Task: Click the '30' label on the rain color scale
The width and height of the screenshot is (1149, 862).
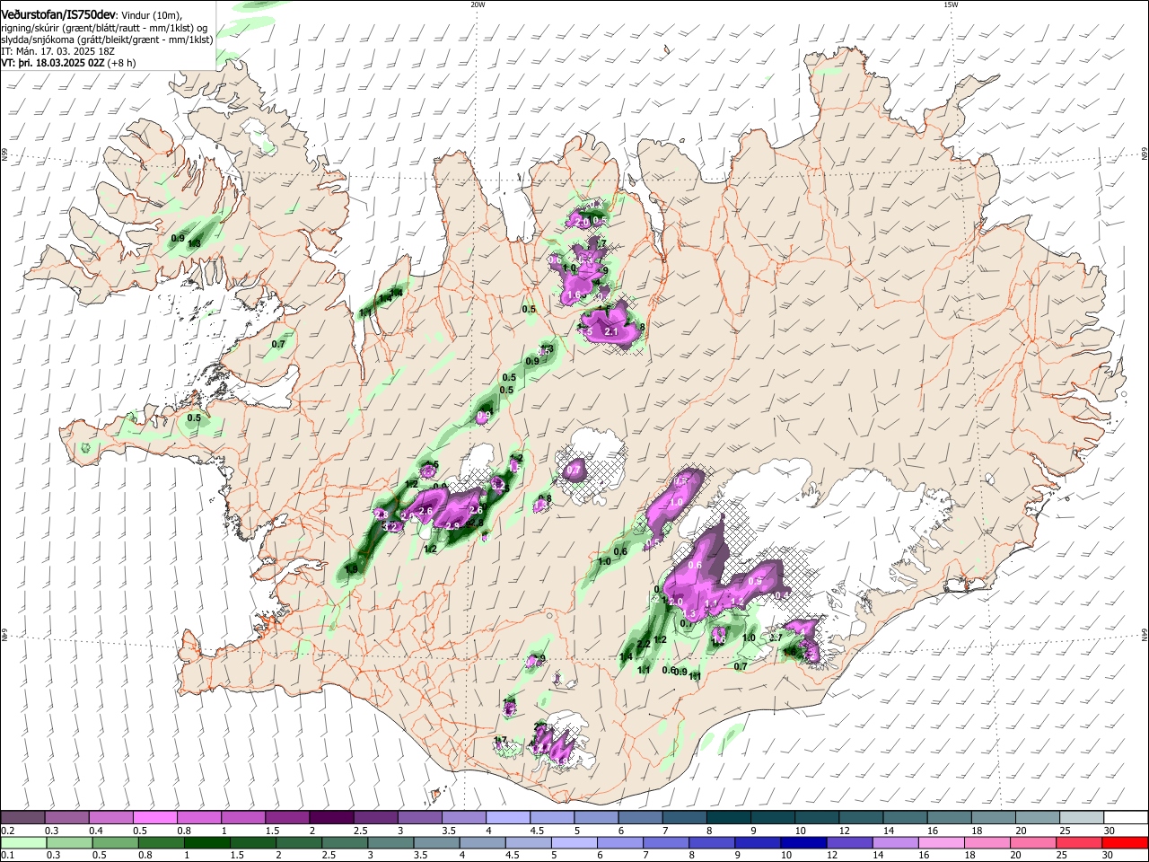Action: pos(1109,857)
